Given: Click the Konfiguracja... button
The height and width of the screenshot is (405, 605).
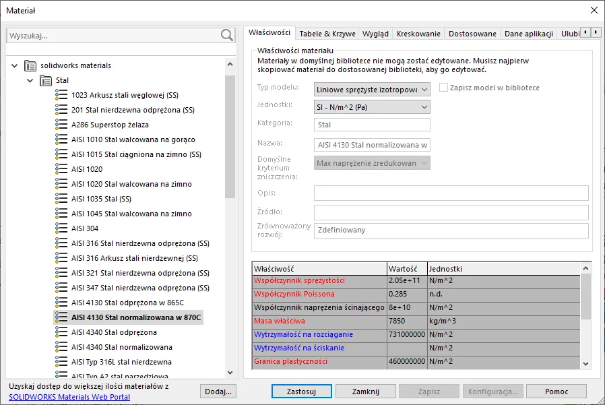Looking at the screenshot, I should click(x=493, y=392).
